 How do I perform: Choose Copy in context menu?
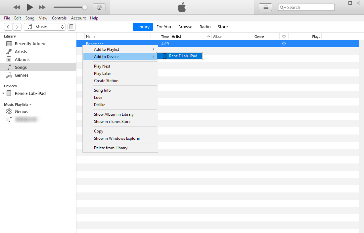pyautogui.click(x=120, y=131)
